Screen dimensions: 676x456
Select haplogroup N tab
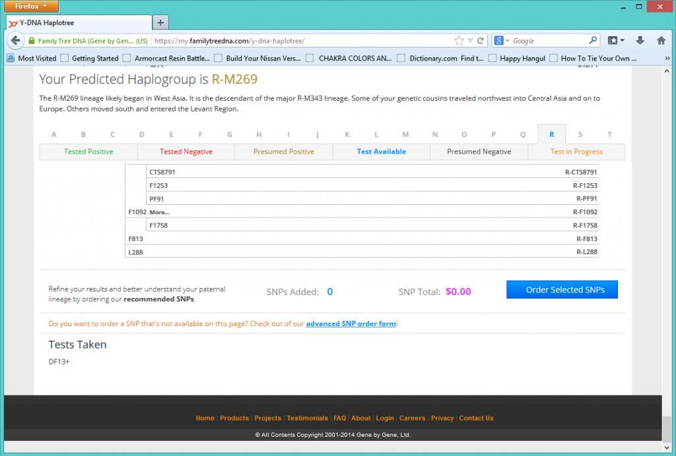pyautogui.click(x=435, y=134)
